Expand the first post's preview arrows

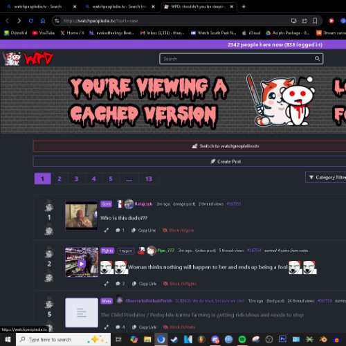coord(106,230)
